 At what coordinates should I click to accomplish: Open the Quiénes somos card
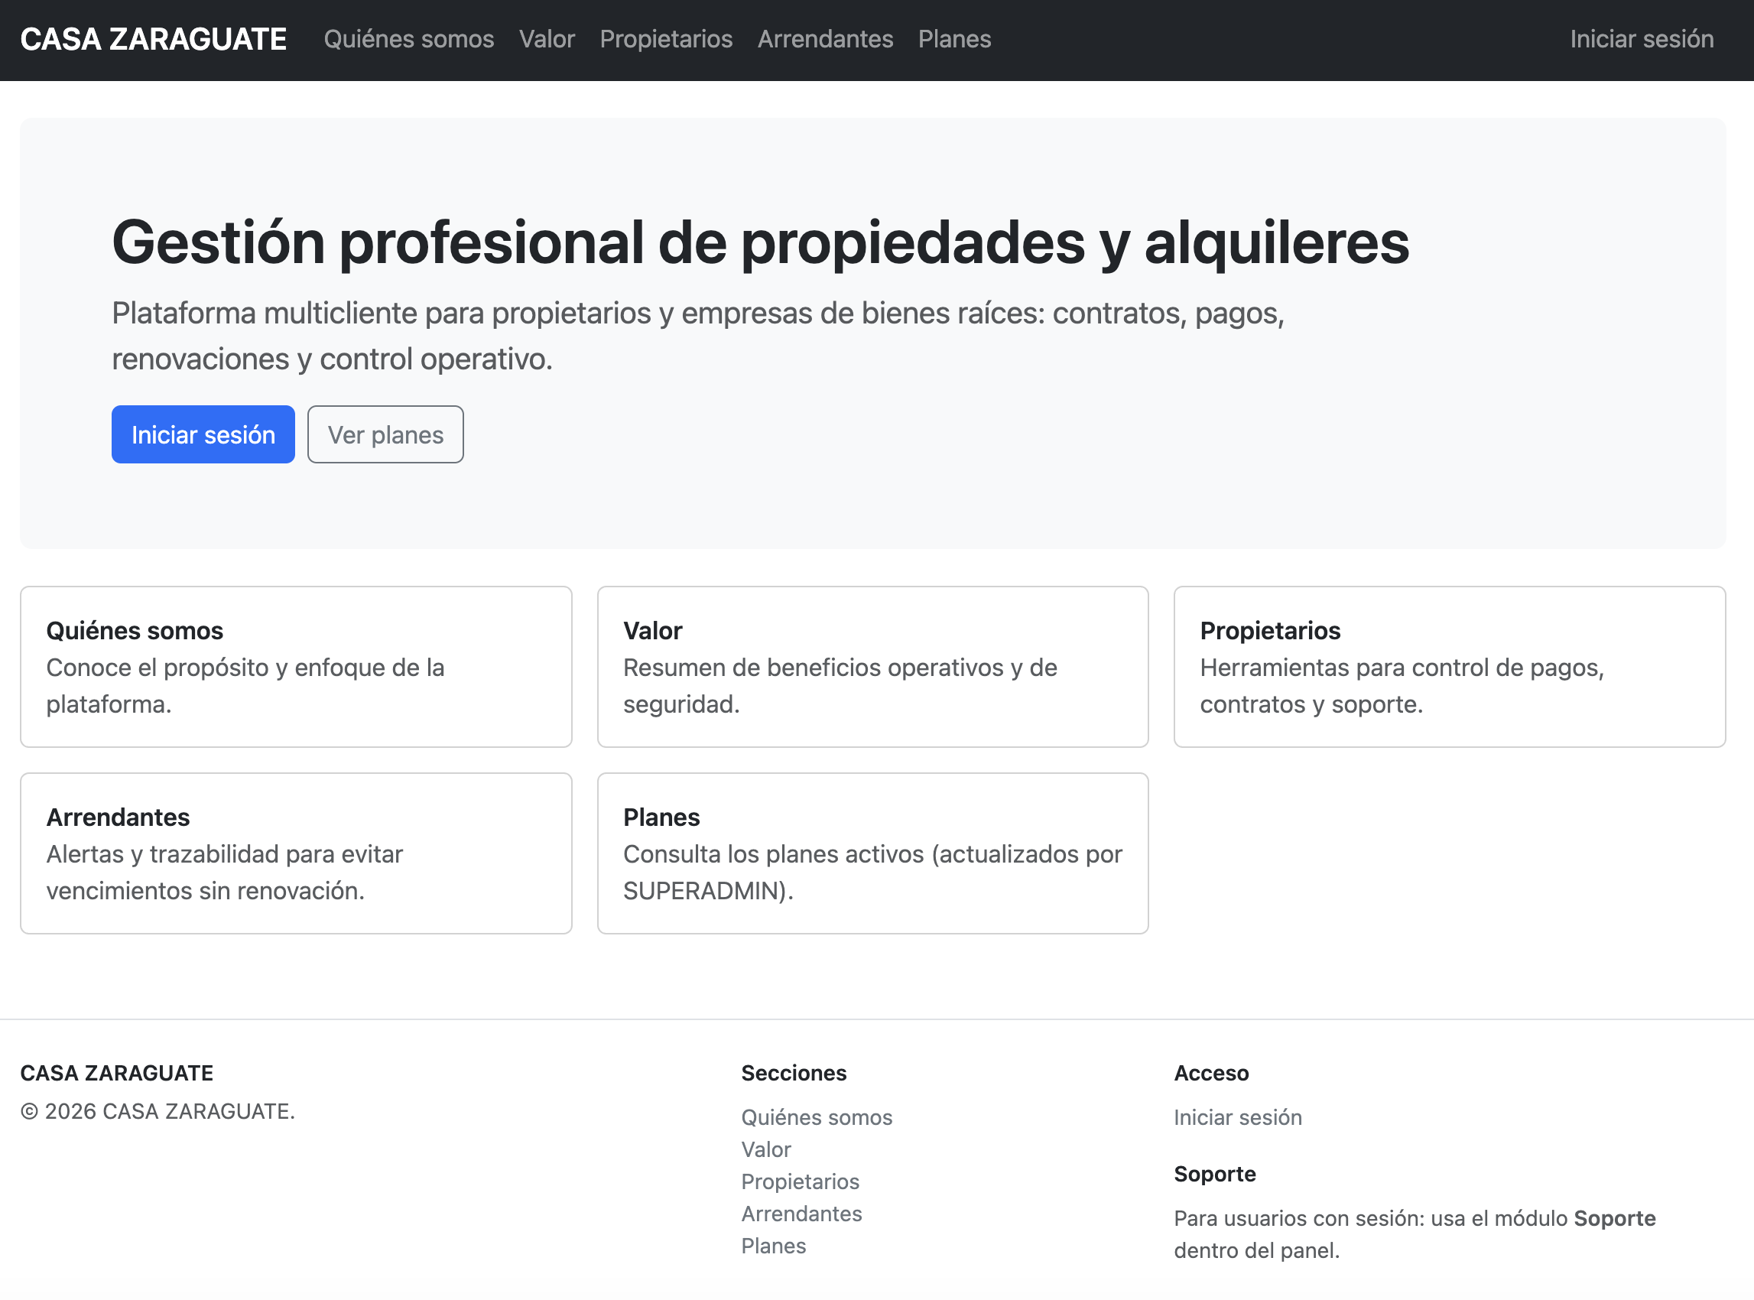(x=295, y=666)
